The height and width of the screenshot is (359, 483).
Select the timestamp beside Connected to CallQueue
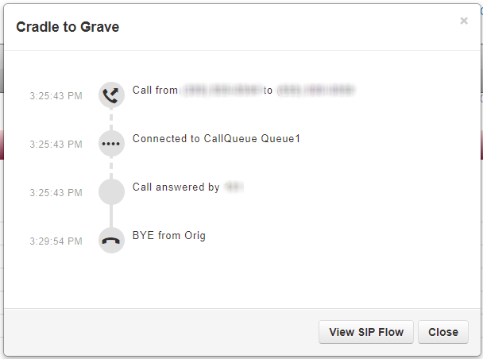pos(56,144)
